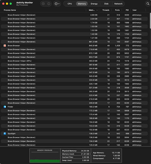
Task: Open the Network tab
Action: (x=118, y=4)
